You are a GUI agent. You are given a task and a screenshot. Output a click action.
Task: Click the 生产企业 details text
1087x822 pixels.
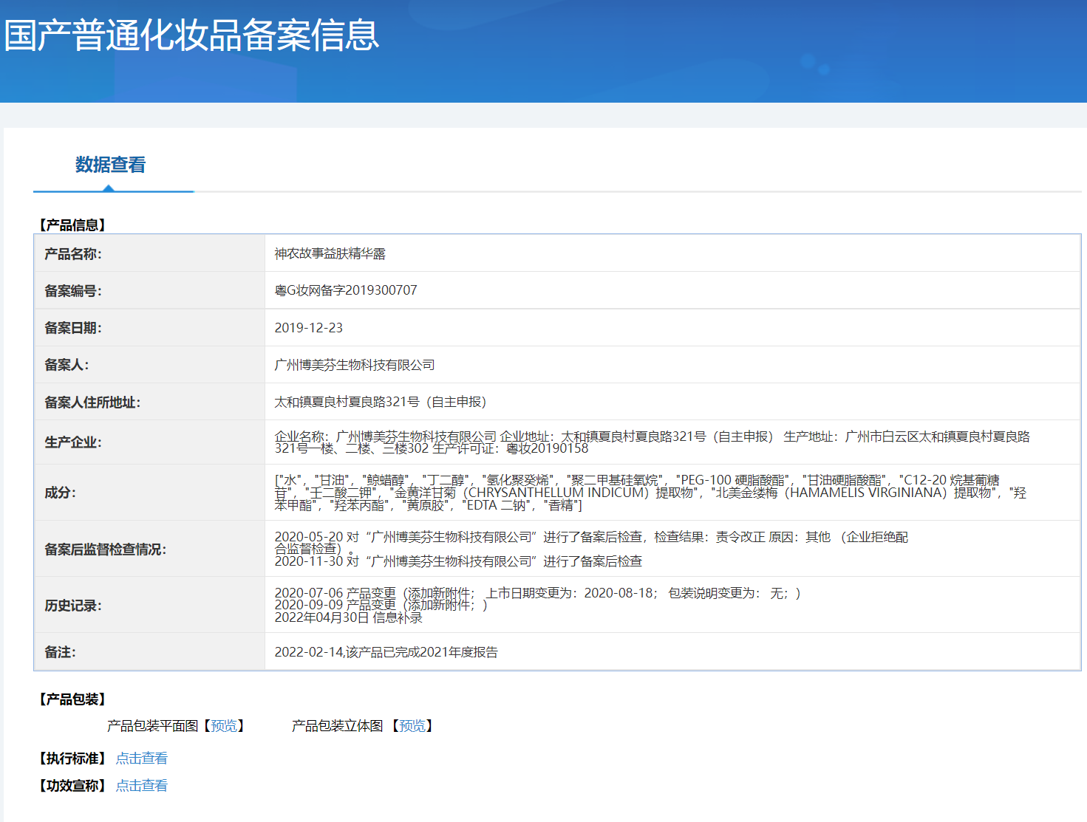[652, 442]
